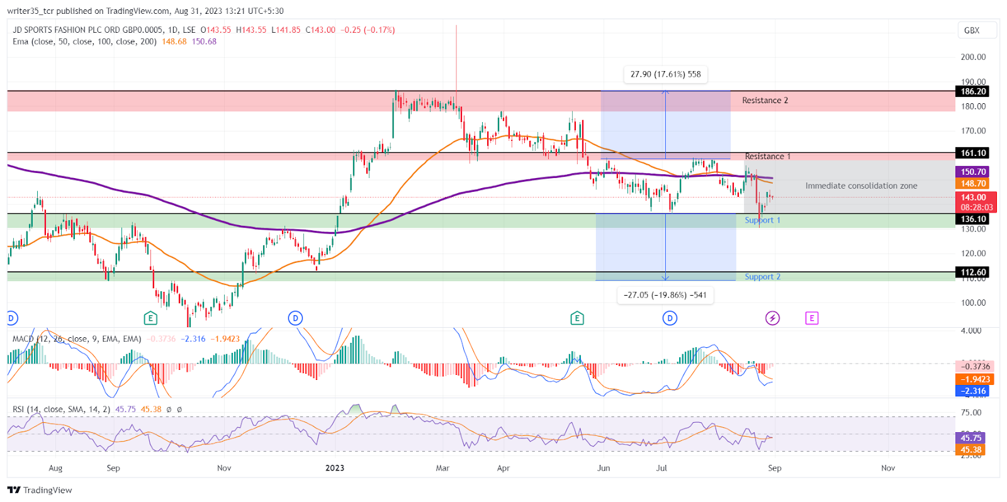
Task: Click the 27.90 (17.61%) 558 measurement box
Action: tap(665, 74)
